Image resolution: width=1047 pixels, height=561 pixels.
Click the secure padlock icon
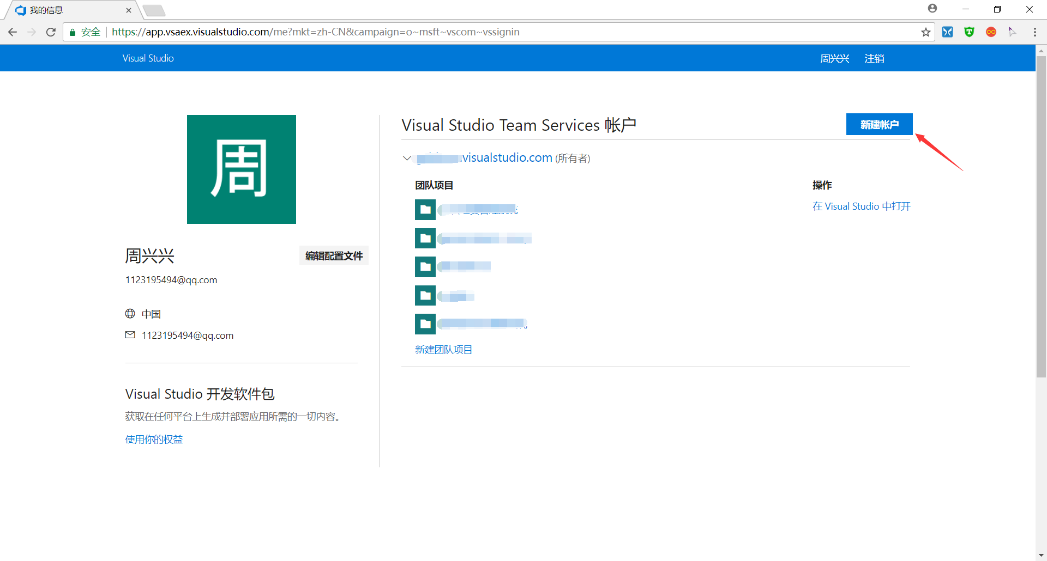click(x=73, y=32)
